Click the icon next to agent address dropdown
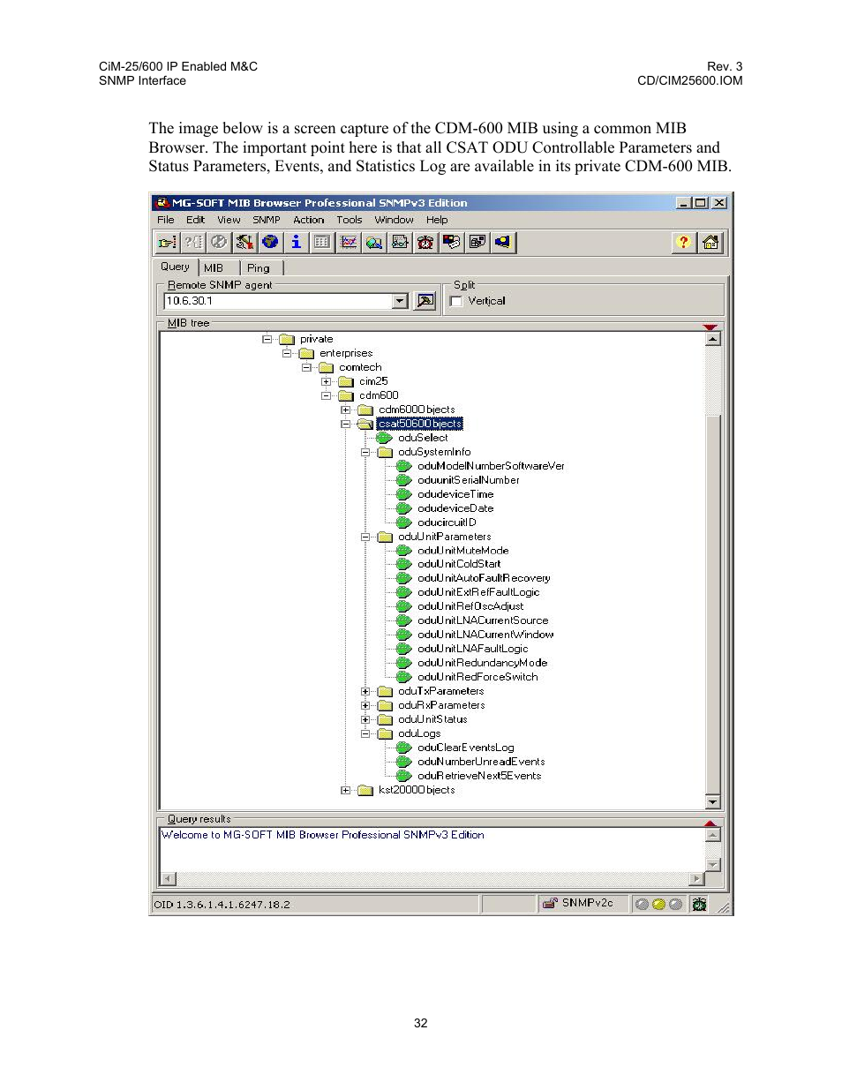 coord(425,301)
